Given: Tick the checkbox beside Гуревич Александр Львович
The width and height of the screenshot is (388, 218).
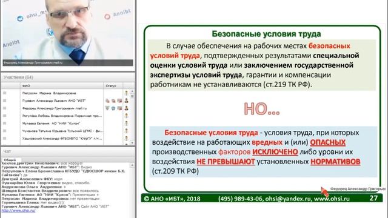Looking at the screenshot, I should 5,101.
